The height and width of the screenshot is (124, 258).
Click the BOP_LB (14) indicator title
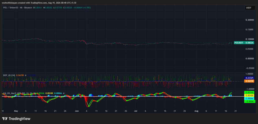tap(9, 75)
